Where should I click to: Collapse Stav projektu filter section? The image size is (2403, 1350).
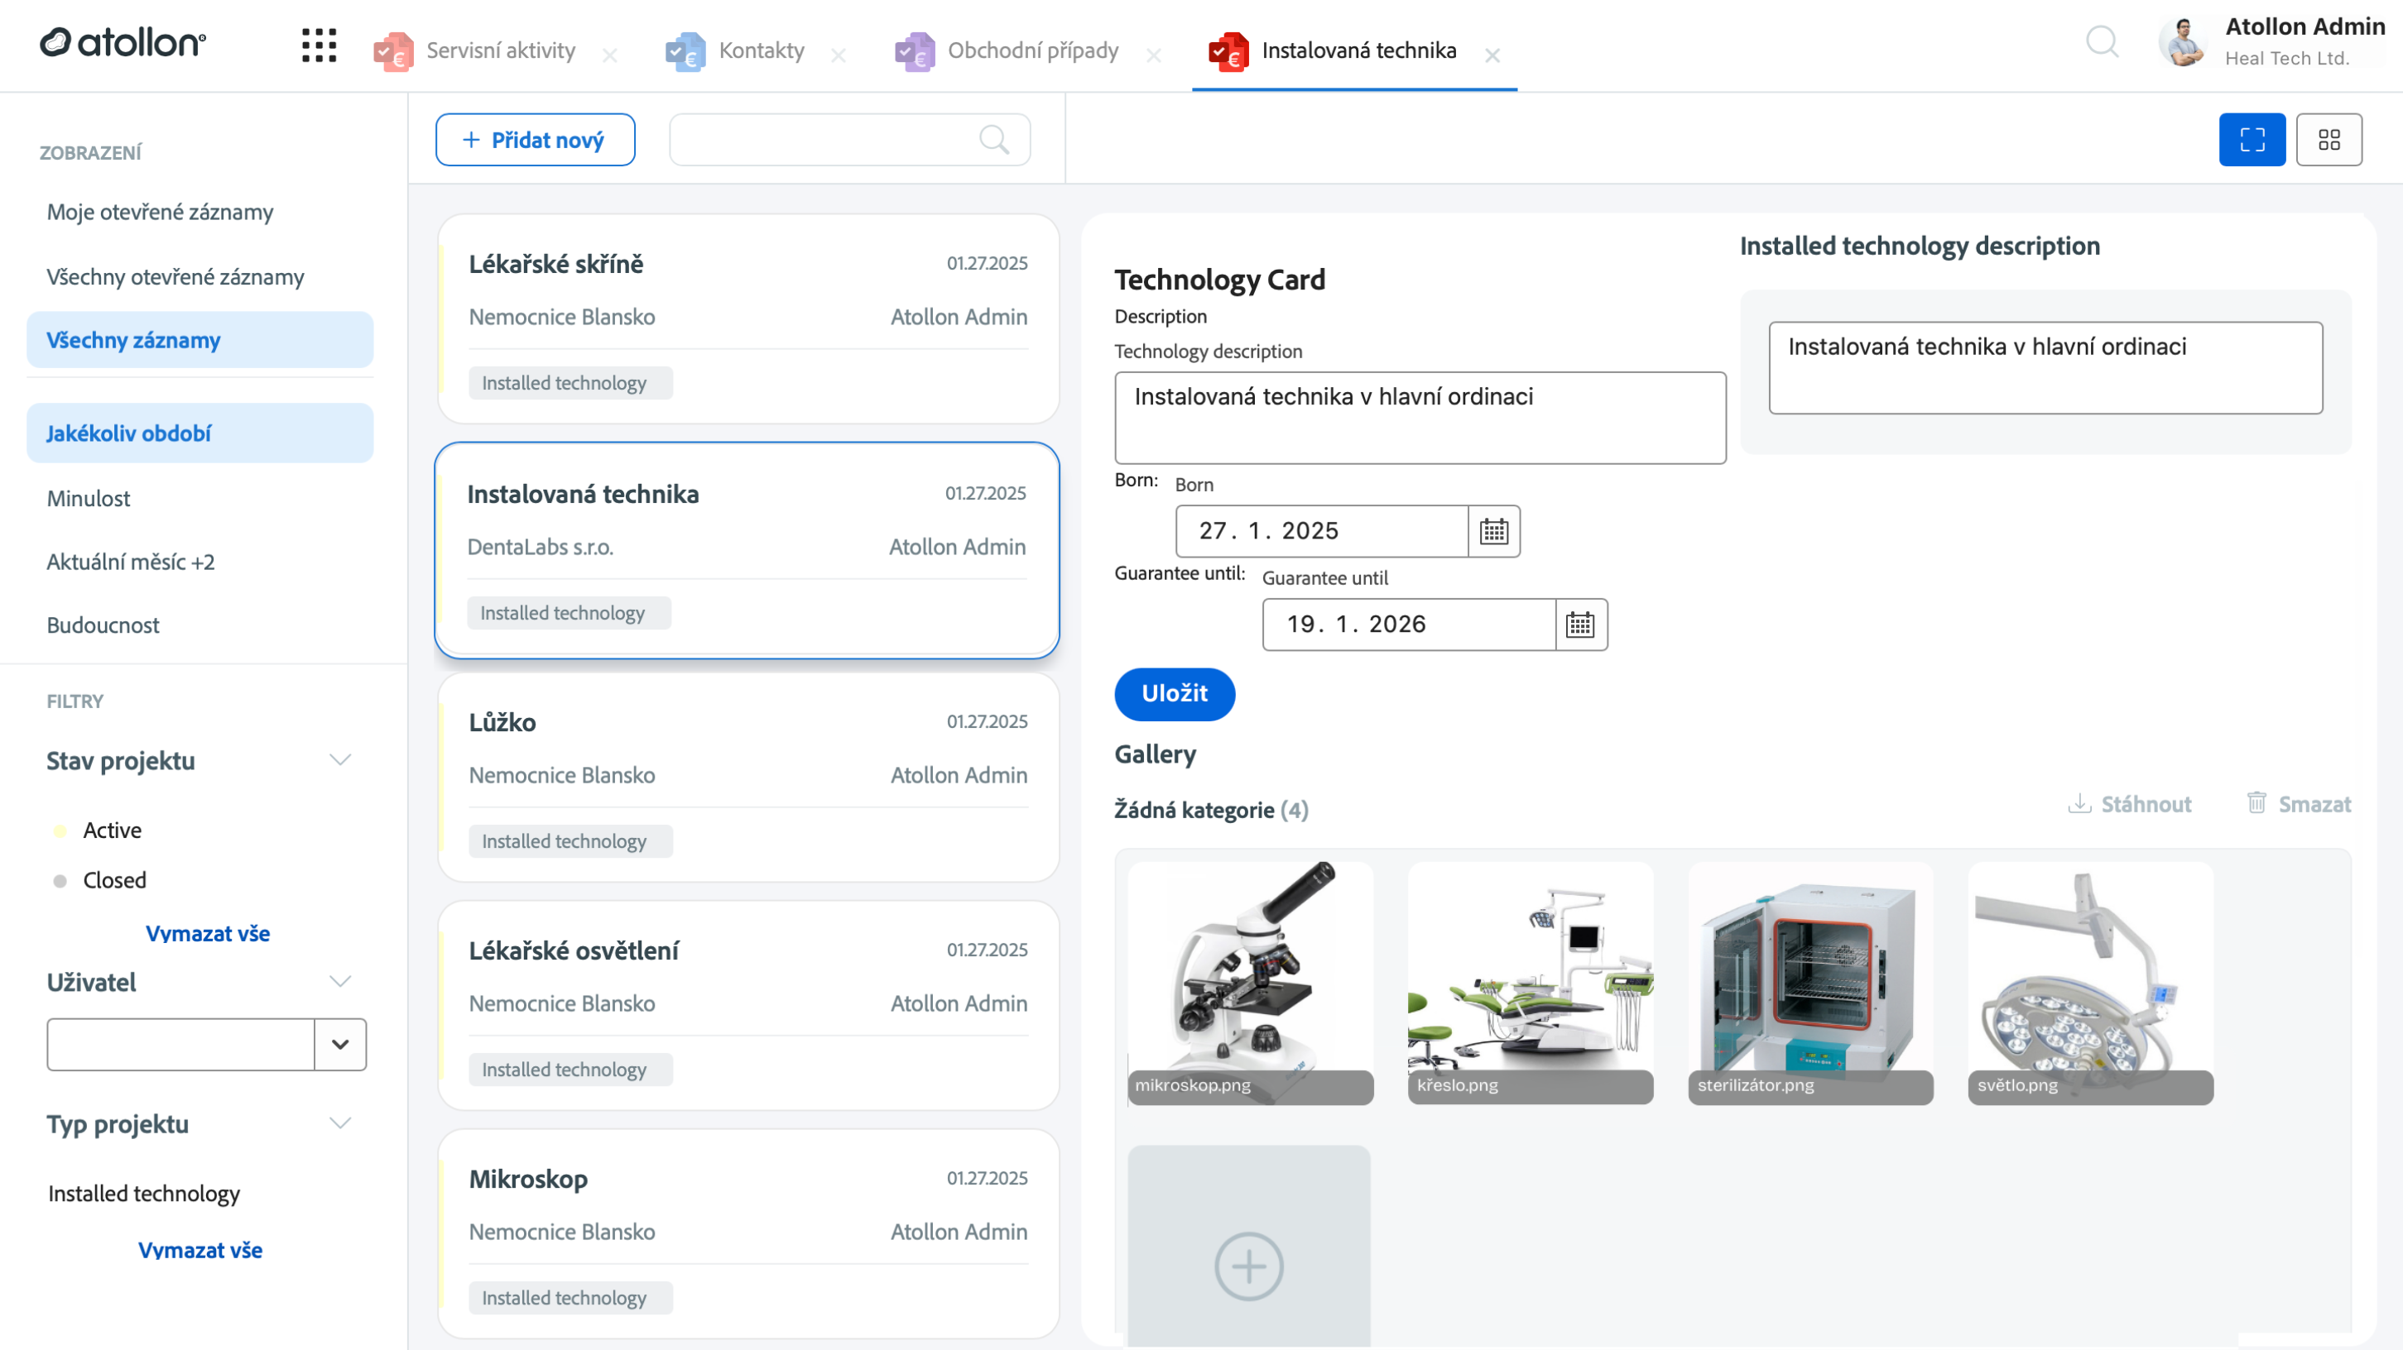coord(340,760)
